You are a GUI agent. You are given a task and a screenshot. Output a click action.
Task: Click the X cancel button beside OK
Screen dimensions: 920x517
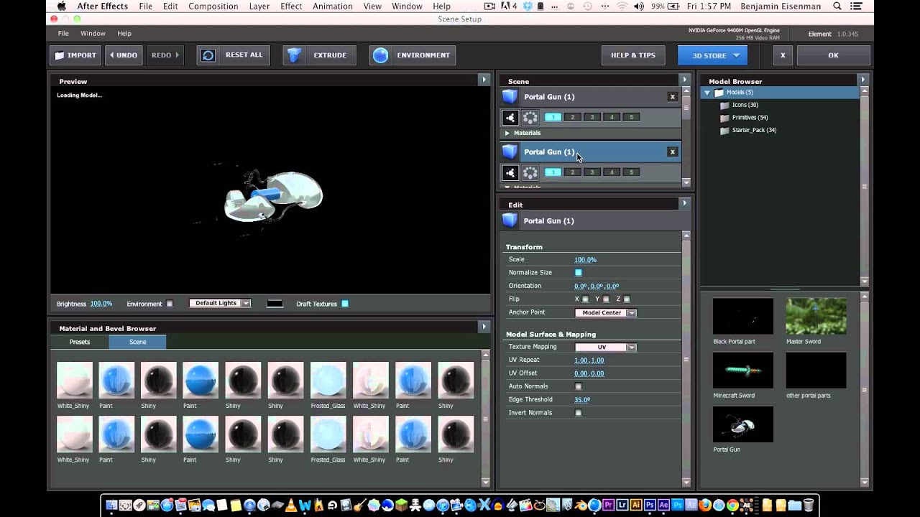[x=783, y=55]
